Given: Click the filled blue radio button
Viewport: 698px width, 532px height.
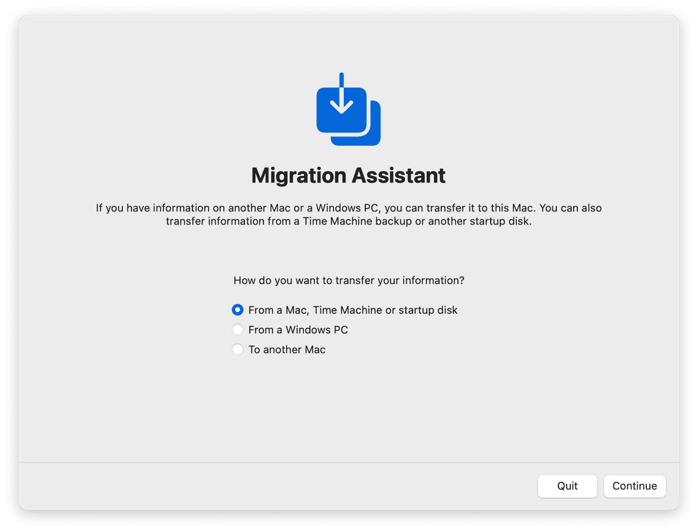Looking at the screenshot, I should (237, 310).
